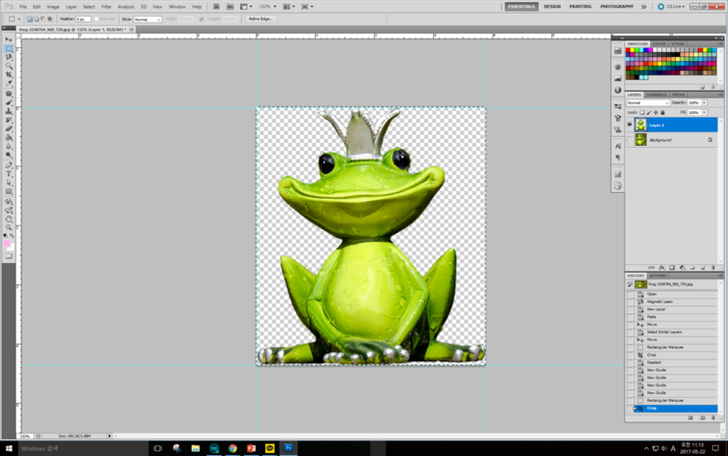Select the Zoom tool in the toolbox
728x456 pixels.
[x=9, y=227]
